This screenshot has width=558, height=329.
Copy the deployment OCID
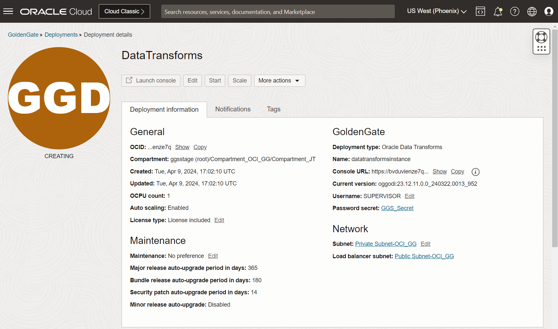(x=200, y=147)
